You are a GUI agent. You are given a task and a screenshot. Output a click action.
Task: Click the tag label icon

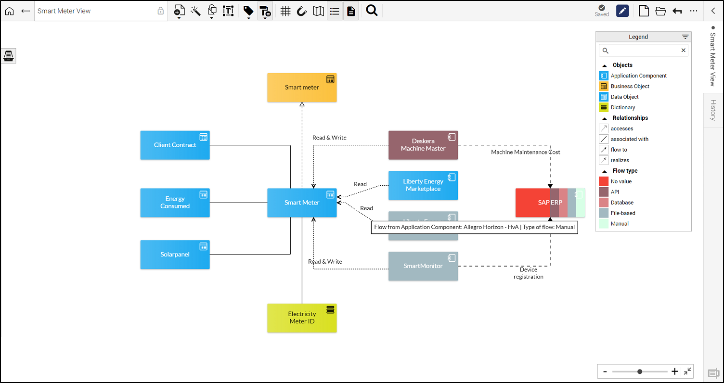pyautogui.click(x=248, y=10)
